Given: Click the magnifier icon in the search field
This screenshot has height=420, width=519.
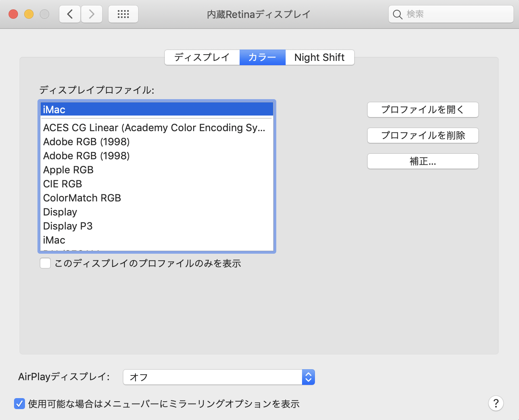Looking at the screenshot, I should pos(398,14).
